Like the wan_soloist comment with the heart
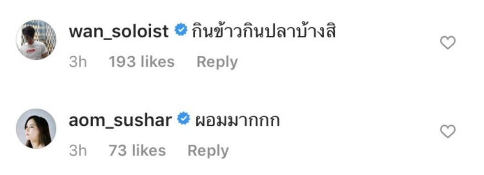The width and height of the screenshot is (484, 175). coord(447,43)
